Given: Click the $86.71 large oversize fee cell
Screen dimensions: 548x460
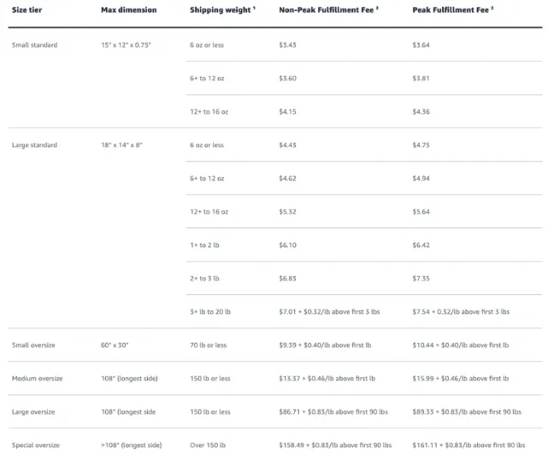Looking at the screenshot, I should (333, 412).
